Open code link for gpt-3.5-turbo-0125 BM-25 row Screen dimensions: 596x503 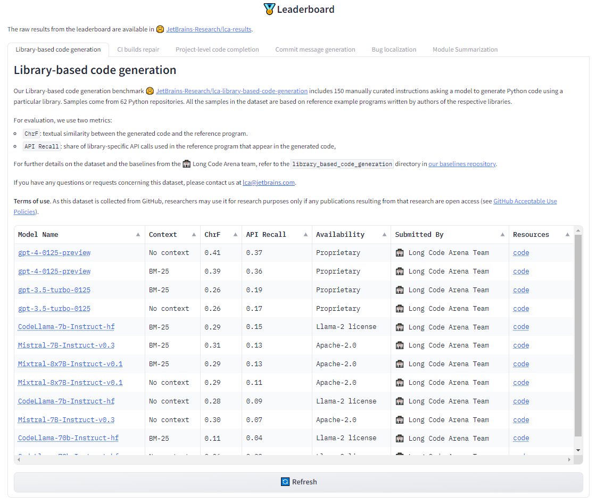tap(521, 290)
